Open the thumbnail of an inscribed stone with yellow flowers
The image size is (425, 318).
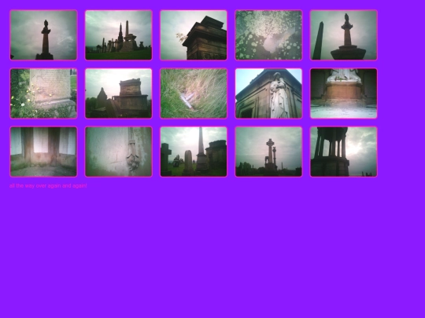[43, 93]
